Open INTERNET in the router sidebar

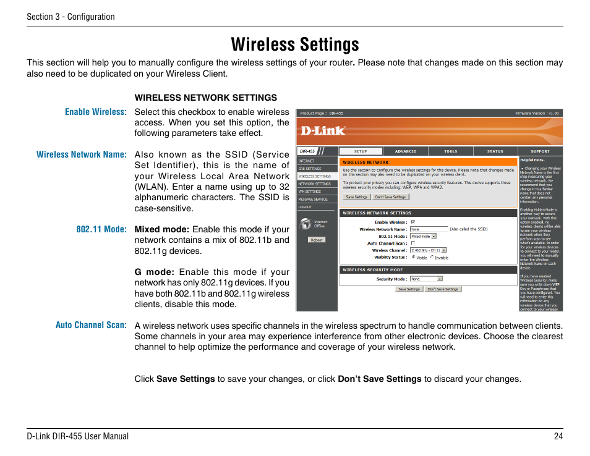coord(317,161)
